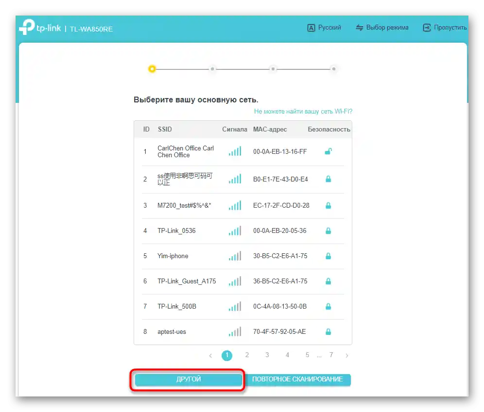Click the language icon next to Русский
484x412 pixels.
[x=311, y=28]
